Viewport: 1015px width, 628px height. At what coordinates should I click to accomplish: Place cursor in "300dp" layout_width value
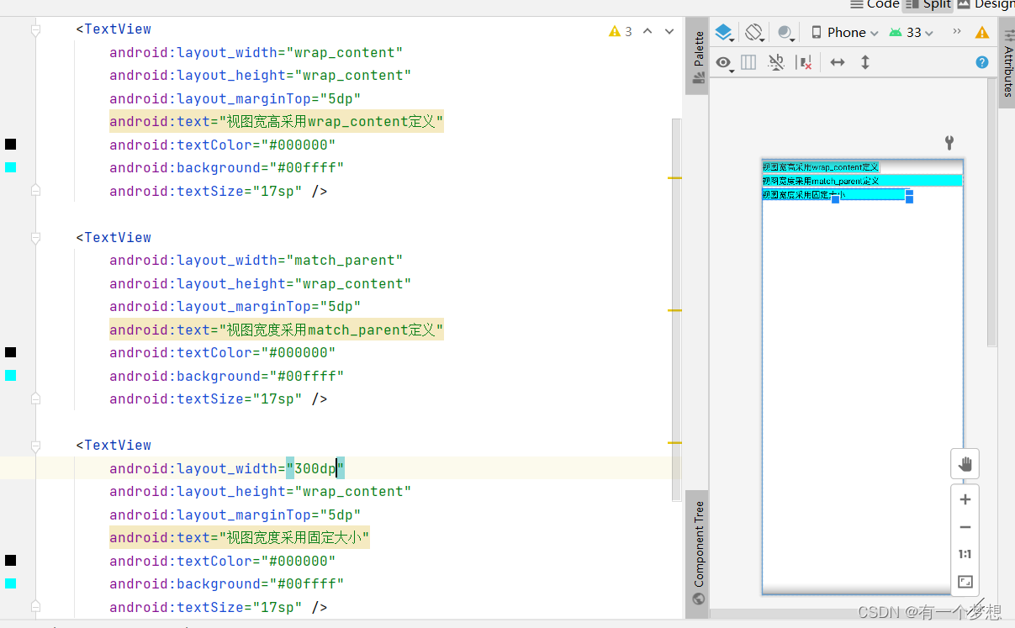point(315,468)
